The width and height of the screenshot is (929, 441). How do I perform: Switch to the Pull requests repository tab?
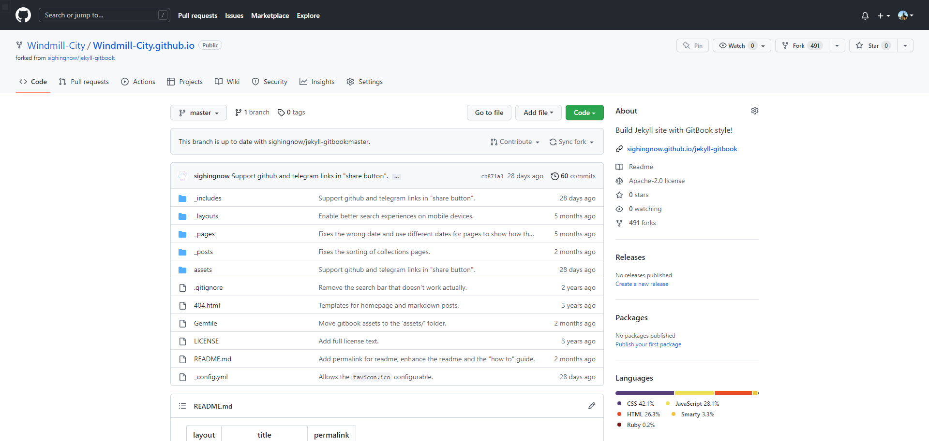point(84,82)
